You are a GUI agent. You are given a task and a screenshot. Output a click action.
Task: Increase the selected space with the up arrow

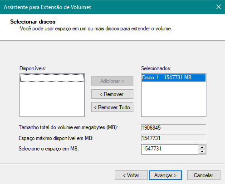pos(202,147)
